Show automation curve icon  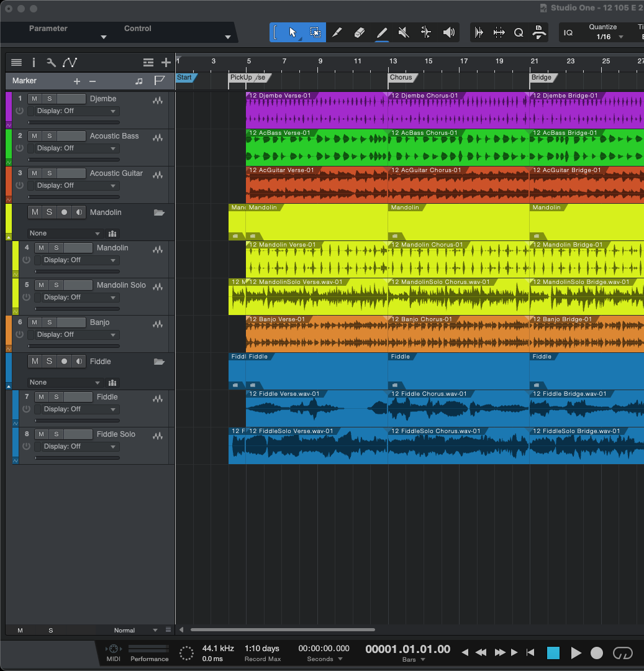click(x=70, y=63)
